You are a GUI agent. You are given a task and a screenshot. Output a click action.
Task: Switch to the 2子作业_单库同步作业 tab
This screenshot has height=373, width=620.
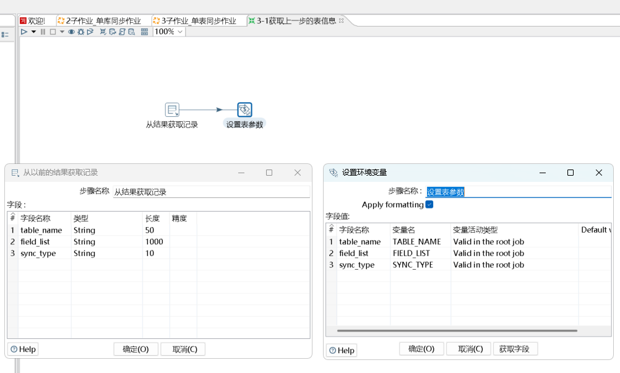tap(100, 21)
